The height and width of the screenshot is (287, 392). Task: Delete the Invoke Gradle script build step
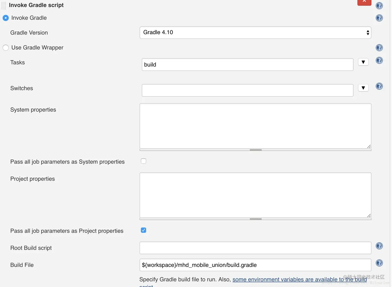click(364, 2)
